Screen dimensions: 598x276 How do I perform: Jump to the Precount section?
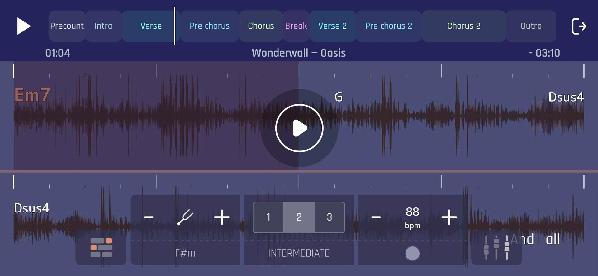coord(67,26)
